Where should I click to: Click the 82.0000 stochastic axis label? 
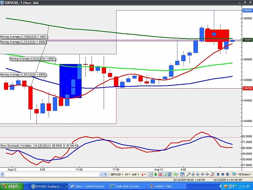(247, 137)
